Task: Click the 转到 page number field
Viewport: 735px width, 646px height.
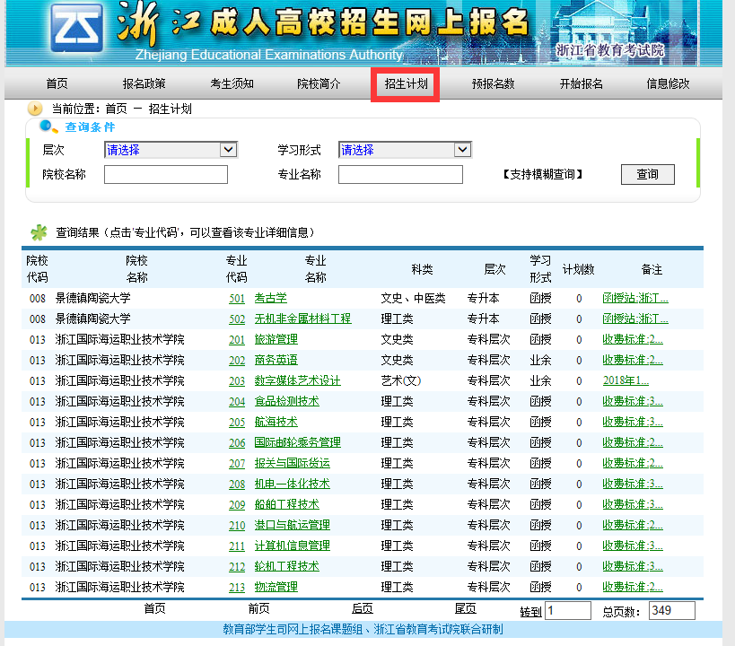Action: [x=567, y=611]
